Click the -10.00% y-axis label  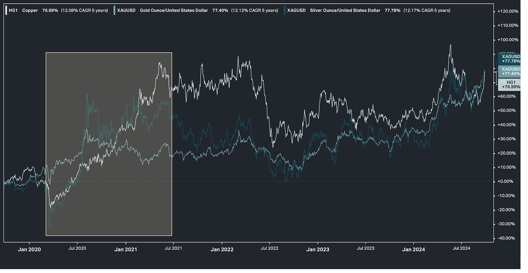pos(506,196)
